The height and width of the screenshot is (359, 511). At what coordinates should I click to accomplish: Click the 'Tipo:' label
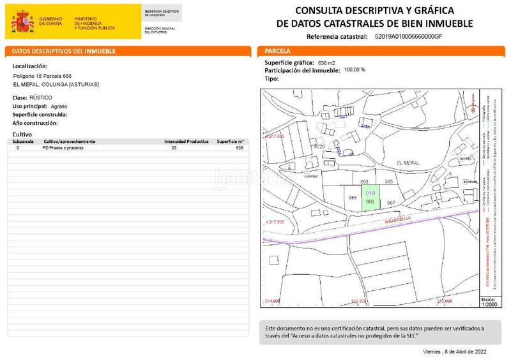tap(271, 78)
